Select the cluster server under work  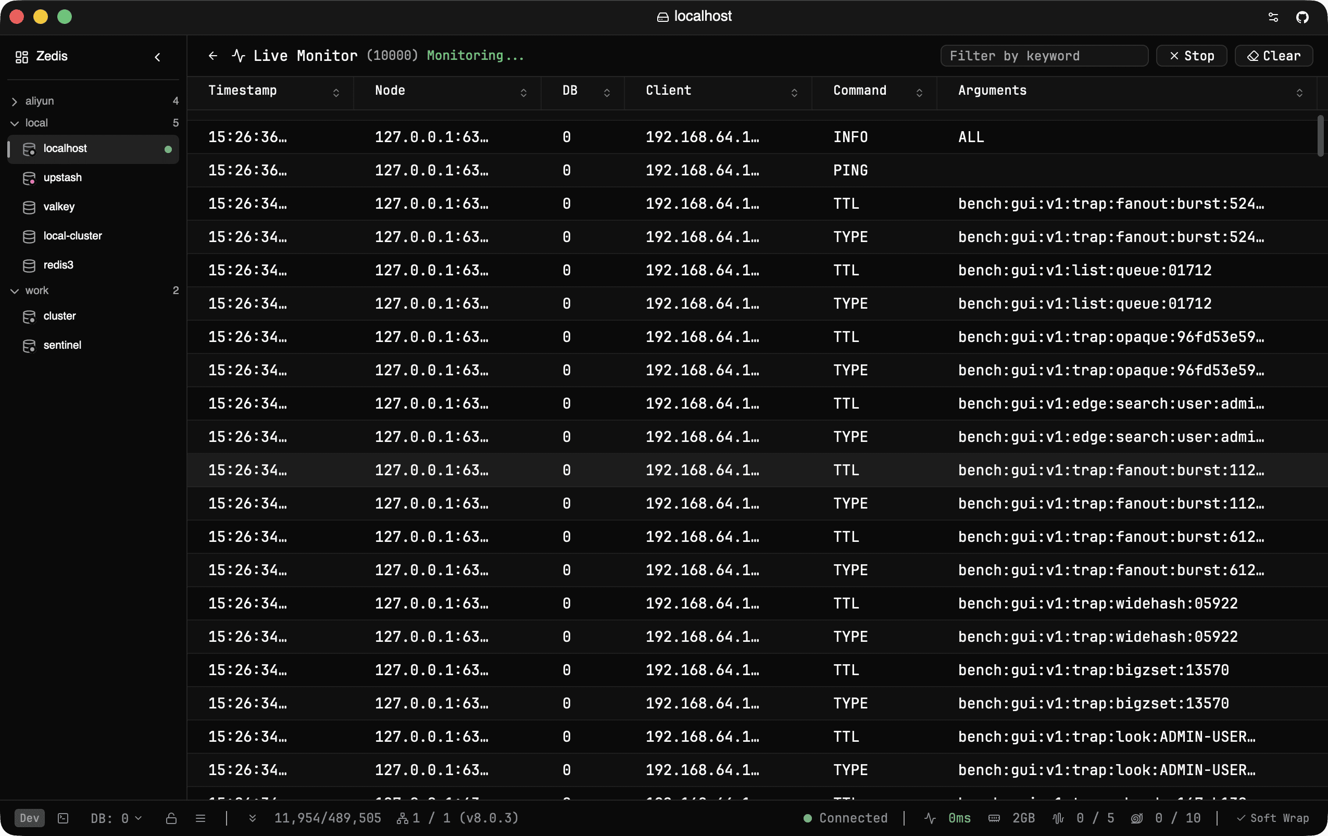coord(93,316)
